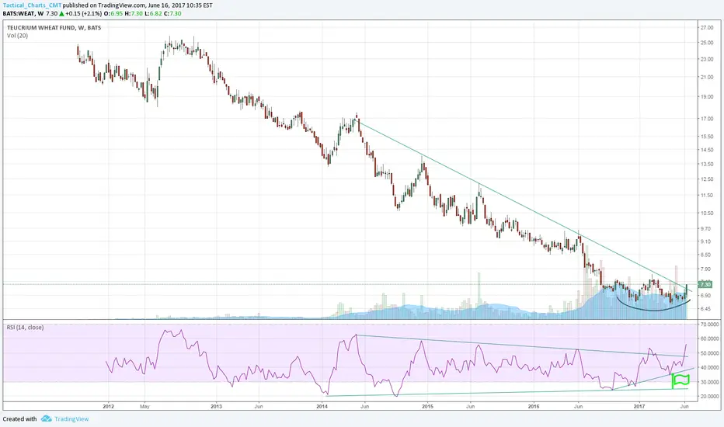Click the 27.00 price axis label
Image resolution: width=724 pixels, height=427 pixels.
point(707,28)
